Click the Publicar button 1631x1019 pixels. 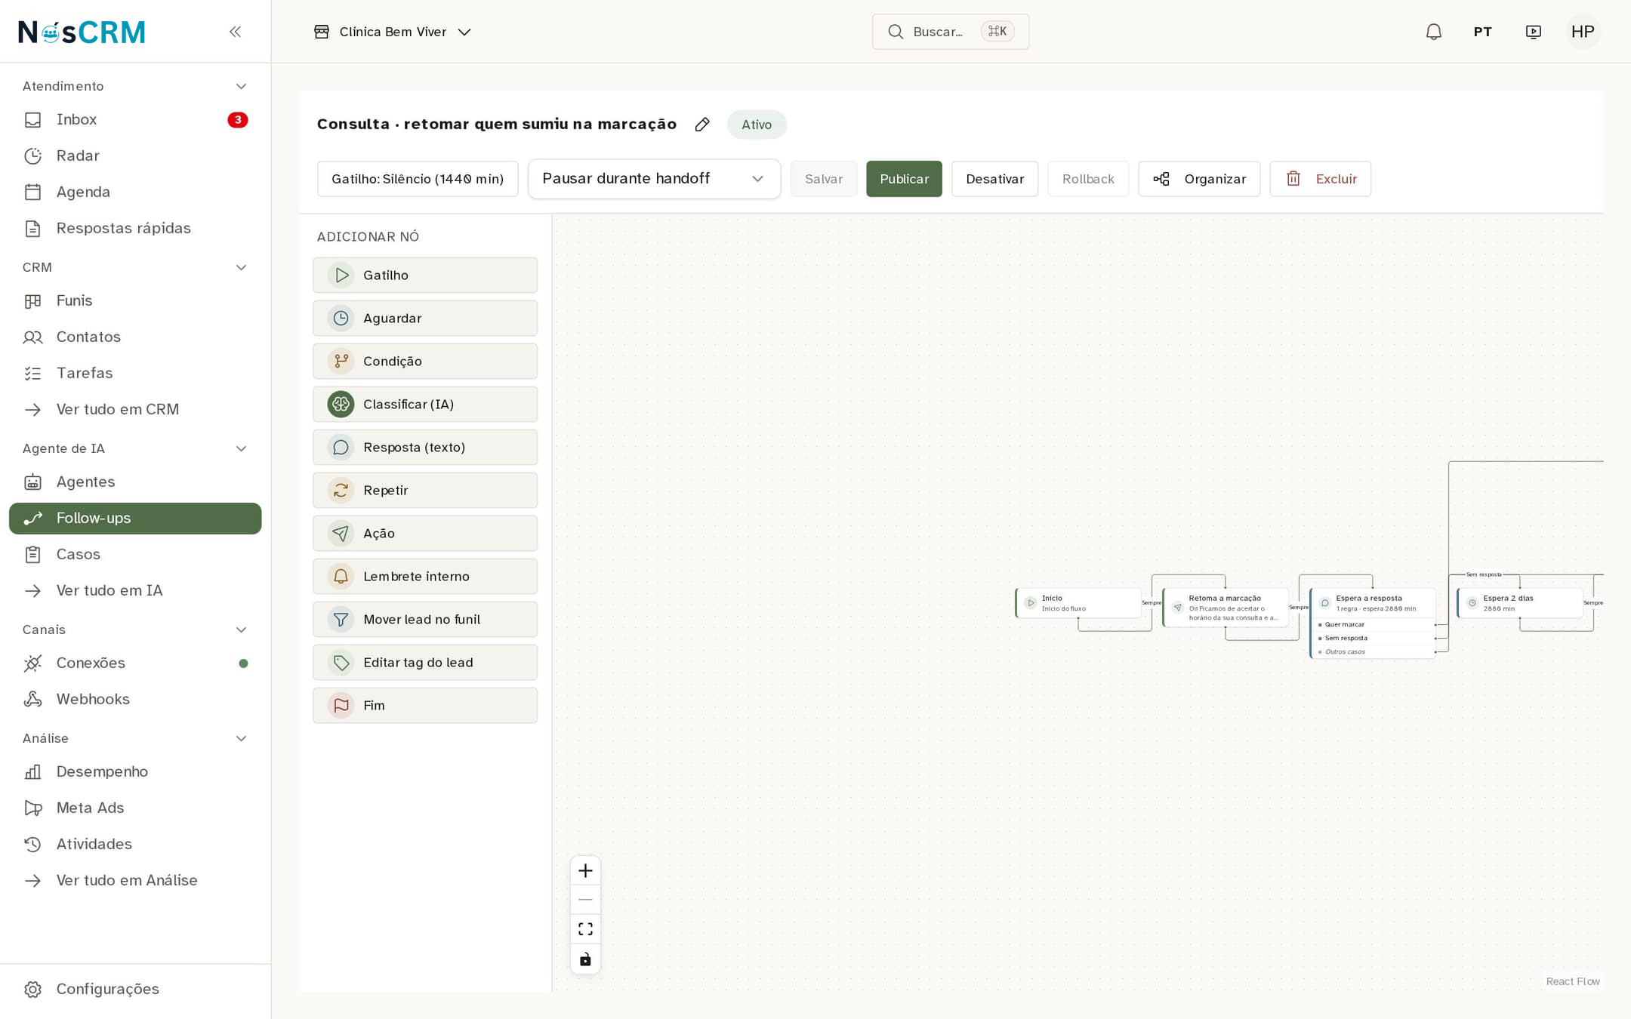pyautogui.click(x=904, y=179)
